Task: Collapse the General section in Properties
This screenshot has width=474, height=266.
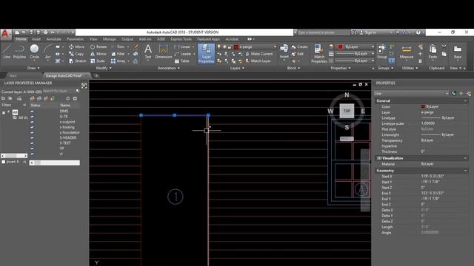Action: pos(465,101)
